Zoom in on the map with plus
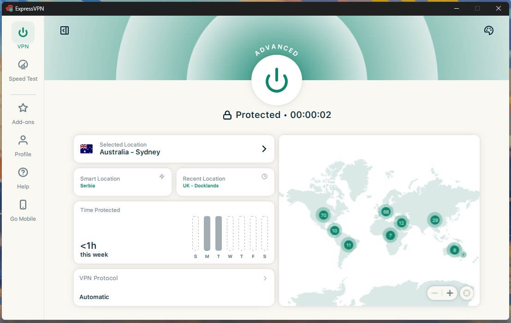 [450, 293]
